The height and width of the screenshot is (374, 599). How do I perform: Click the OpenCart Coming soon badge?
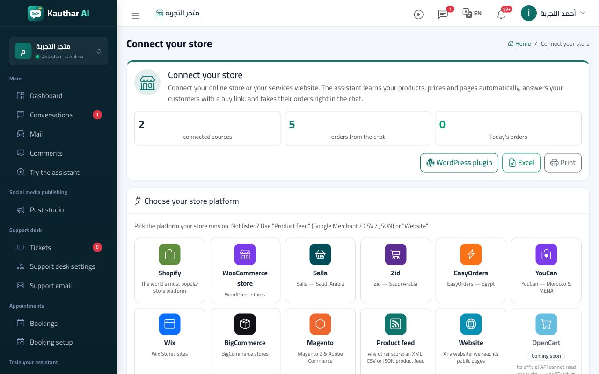(547, 356)
